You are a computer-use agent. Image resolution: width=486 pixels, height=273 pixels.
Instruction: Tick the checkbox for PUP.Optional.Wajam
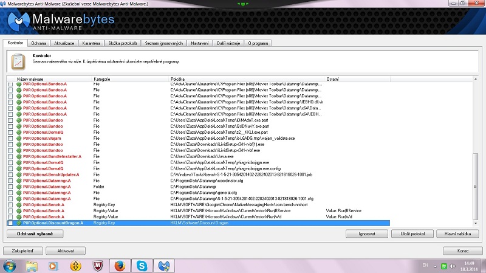click(x=10, y=138)
